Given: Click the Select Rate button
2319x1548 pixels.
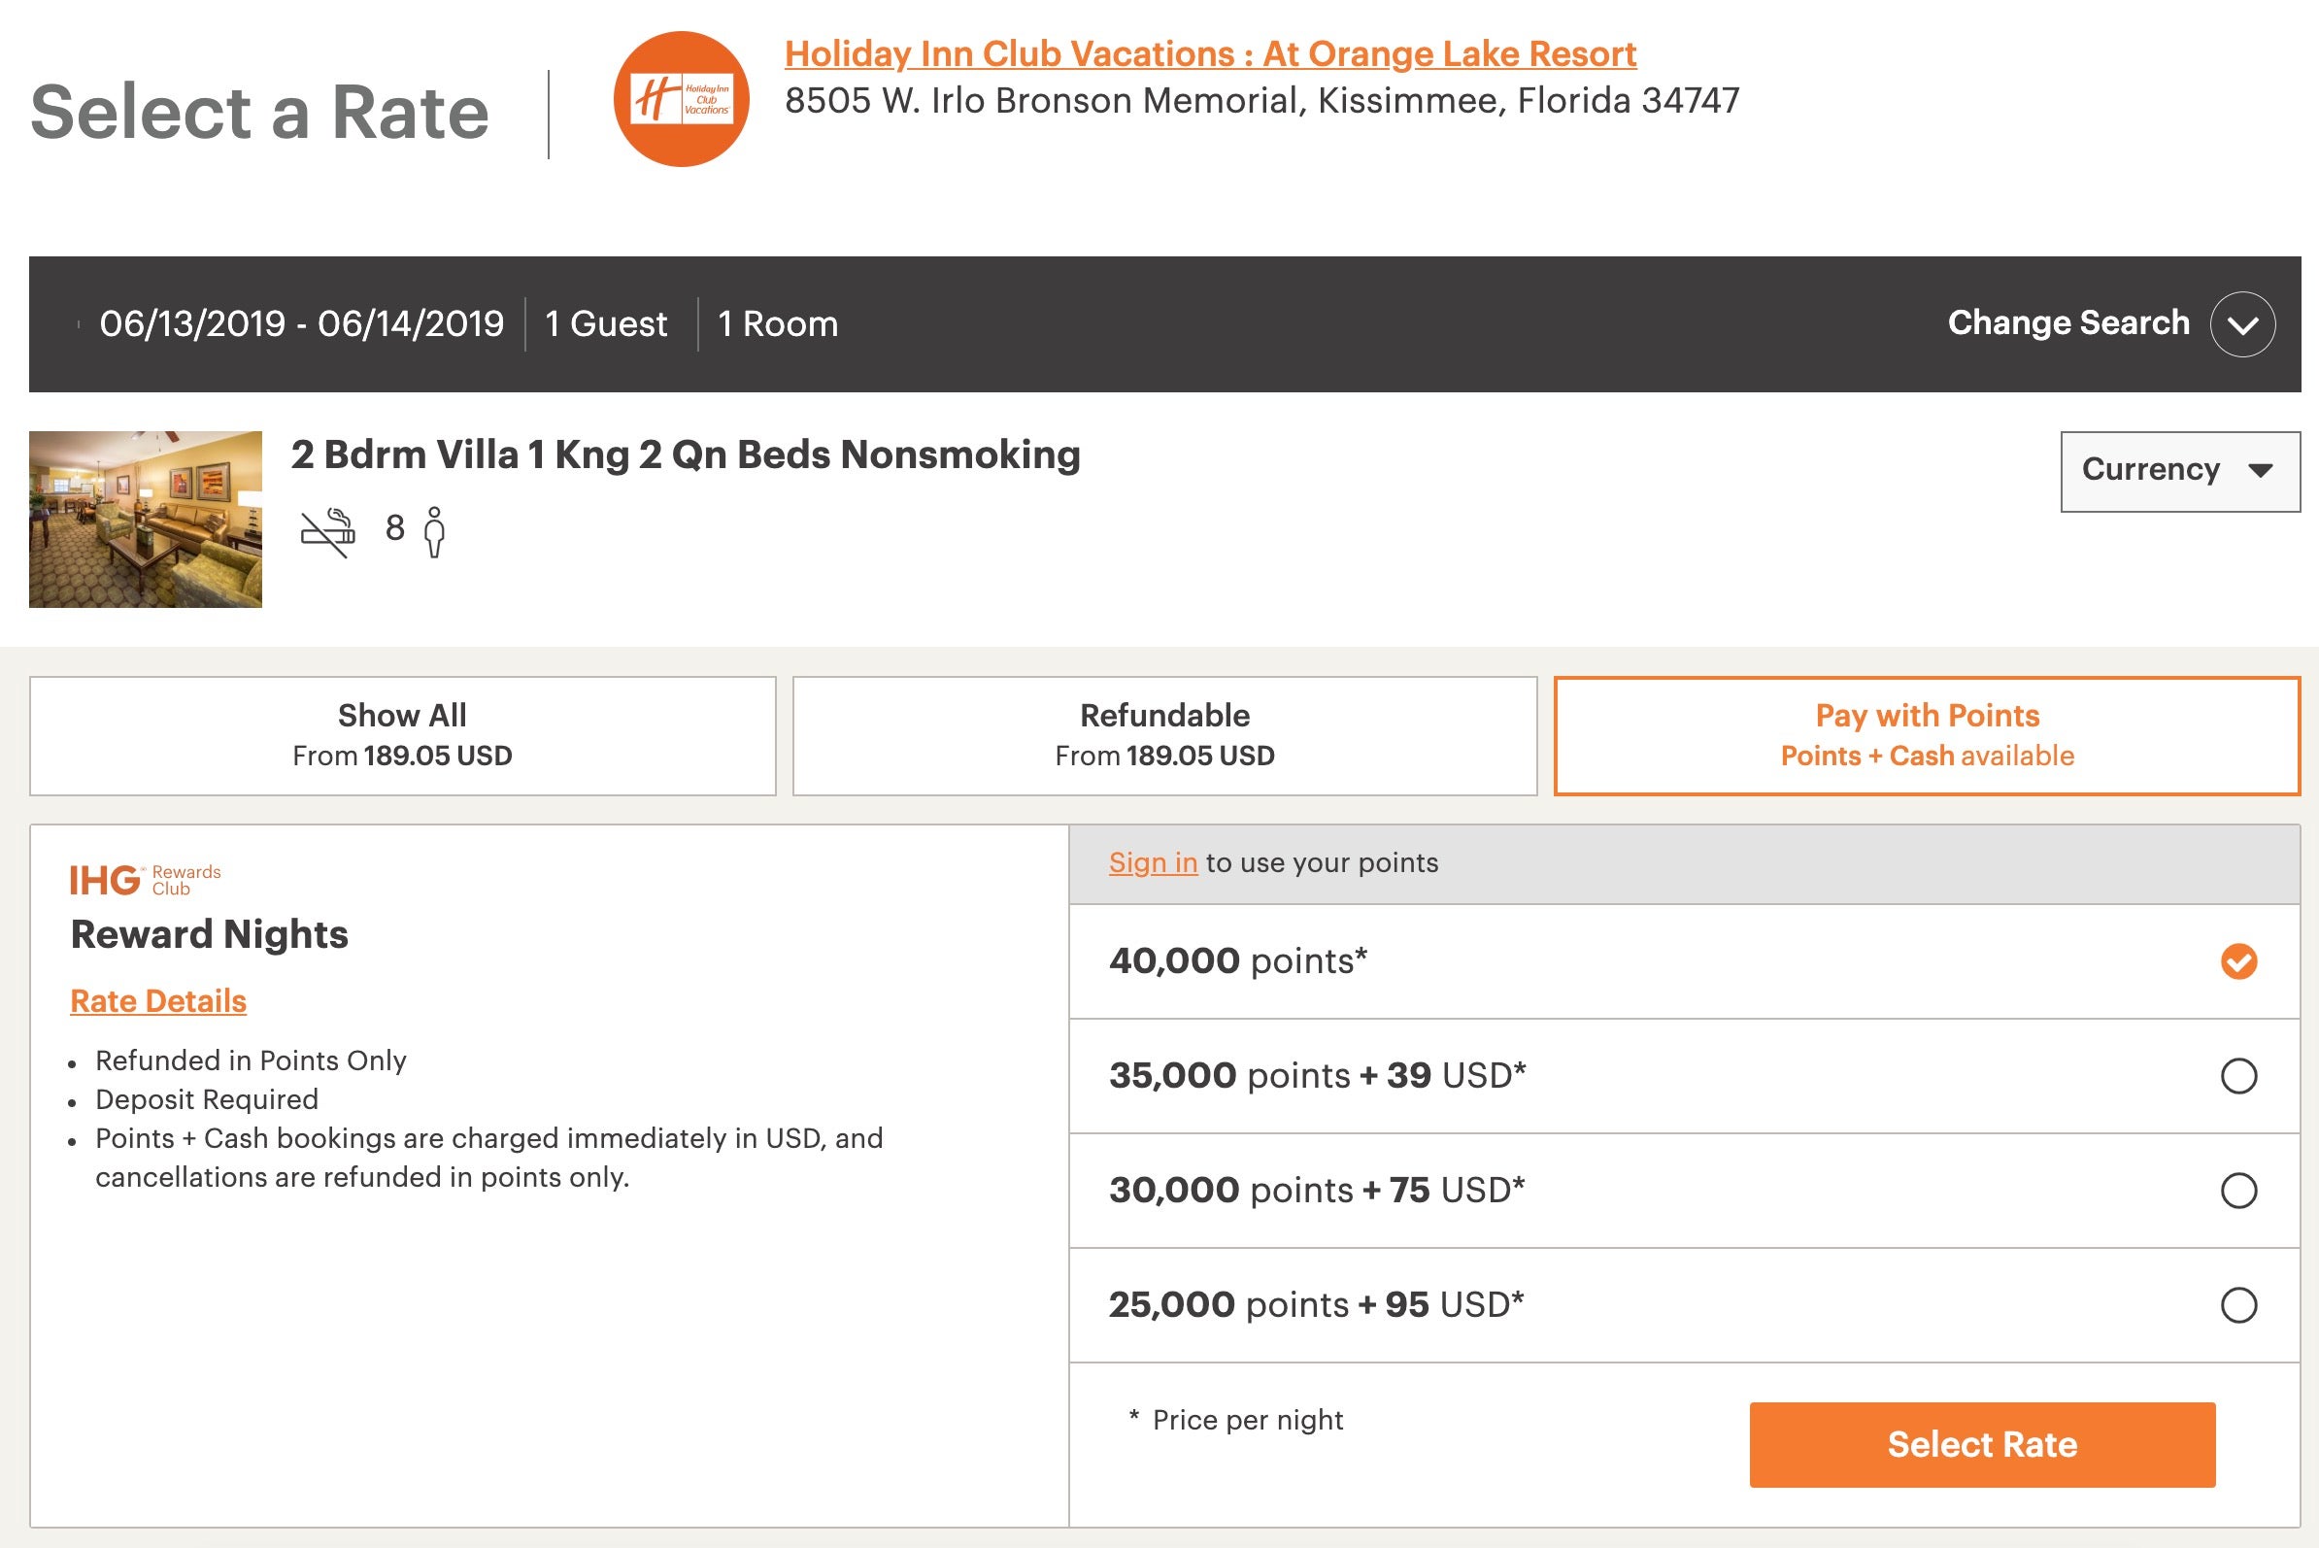Looking at the screenshot, I should [x=1982, y=1444].
